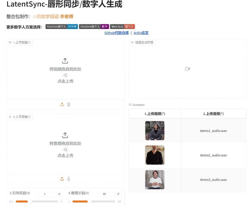Click the HeyGen数字人 代生成 badge
Viewport: 249px width, 206px height.
(x=61, y=26)
